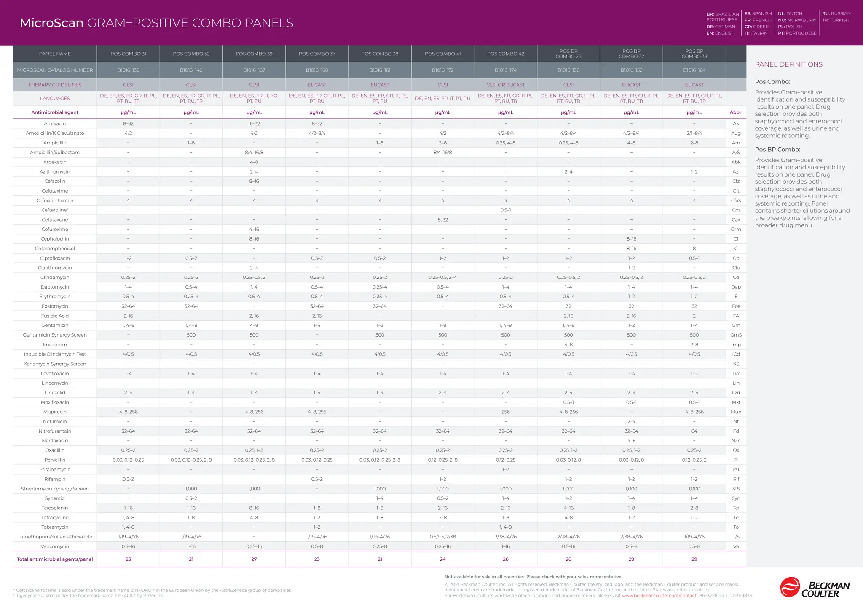Select Total antimicrobial agents/panel label

tap(55, 559)
